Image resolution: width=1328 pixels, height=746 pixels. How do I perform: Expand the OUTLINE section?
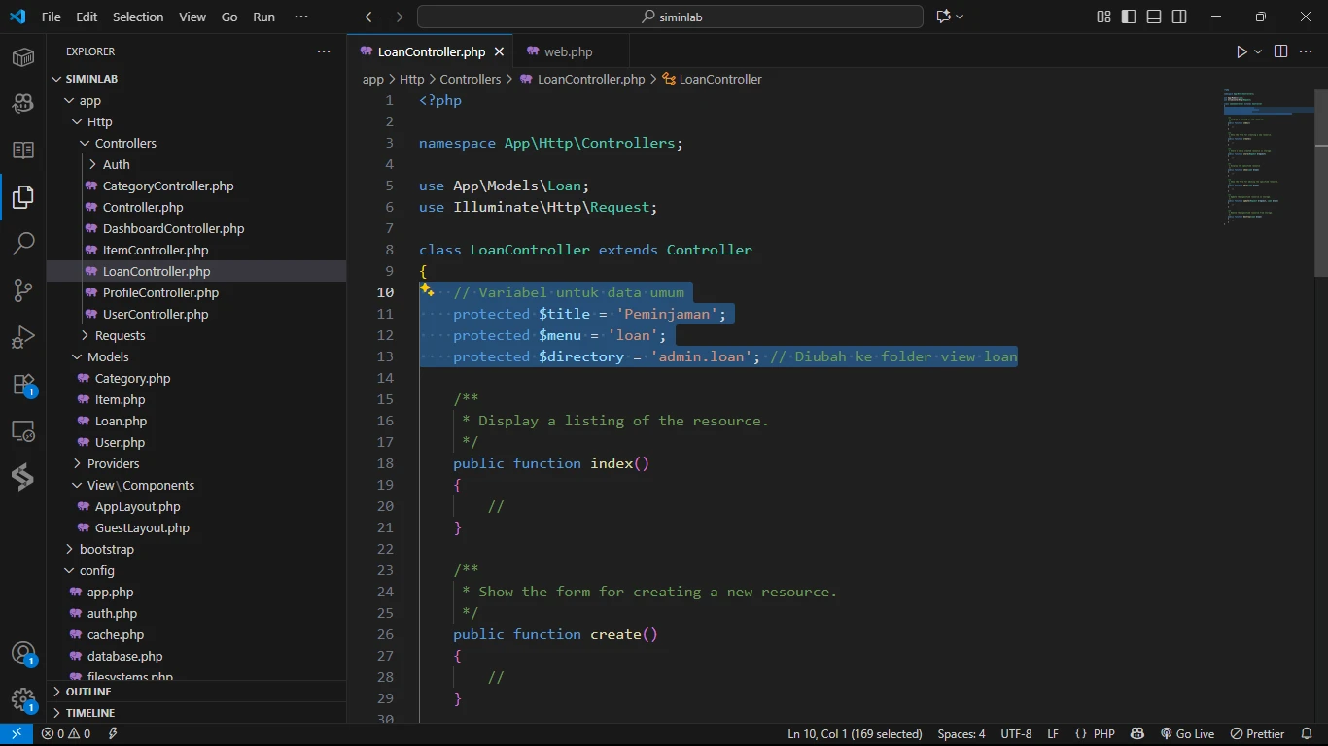tap(88, 692)
